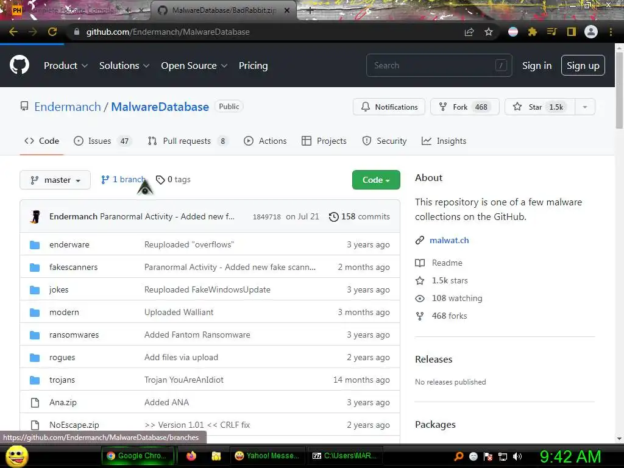The image size is (624, 468).
Task: Switch to the Code tab
Action: click(x=42, y=141)
